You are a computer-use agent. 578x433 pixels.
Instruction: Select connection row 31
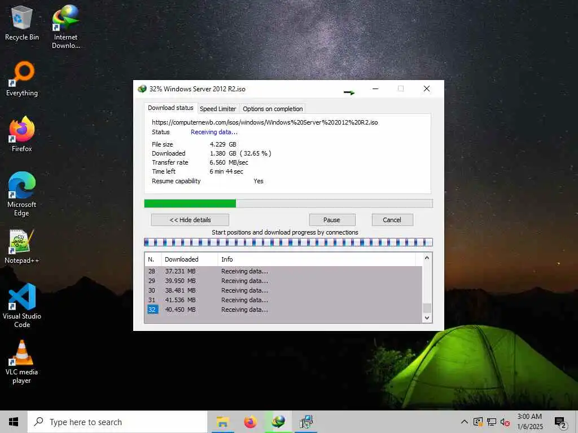click(x=283, y=300)
